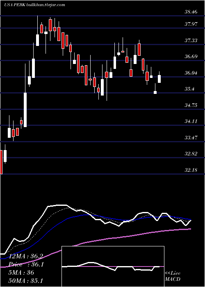Click the 32.82 price level label
205x287 pixels.
[x=191, y=154]
